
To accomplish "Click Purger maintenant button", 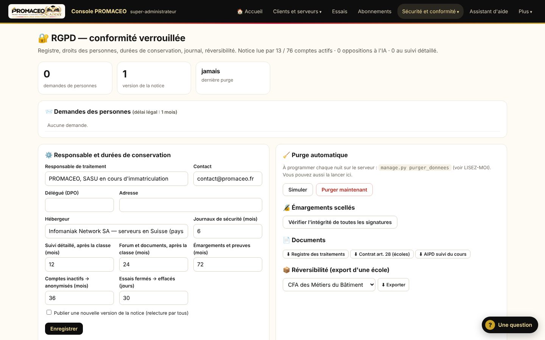I will tap(344, 190).
